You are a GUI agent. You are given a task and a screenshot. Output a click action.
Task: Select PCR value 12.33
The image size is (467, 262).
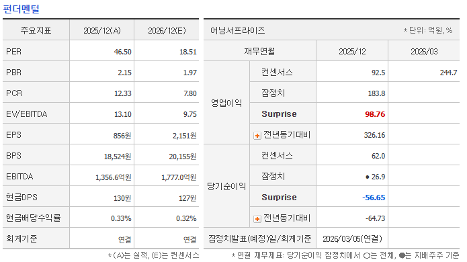[x=123, y=93]
